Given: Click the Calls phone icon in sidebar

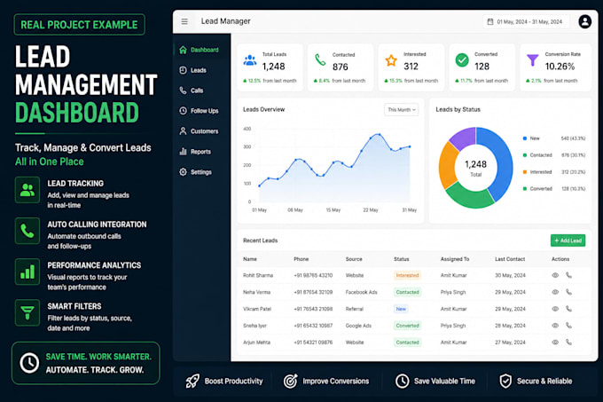Looking at the screenshot, I should (183, 91).
